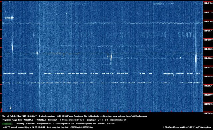Click the '1-Cosine window (B=1.24)' setting
The image size is (213, 130).
click(x=72, y=120)
